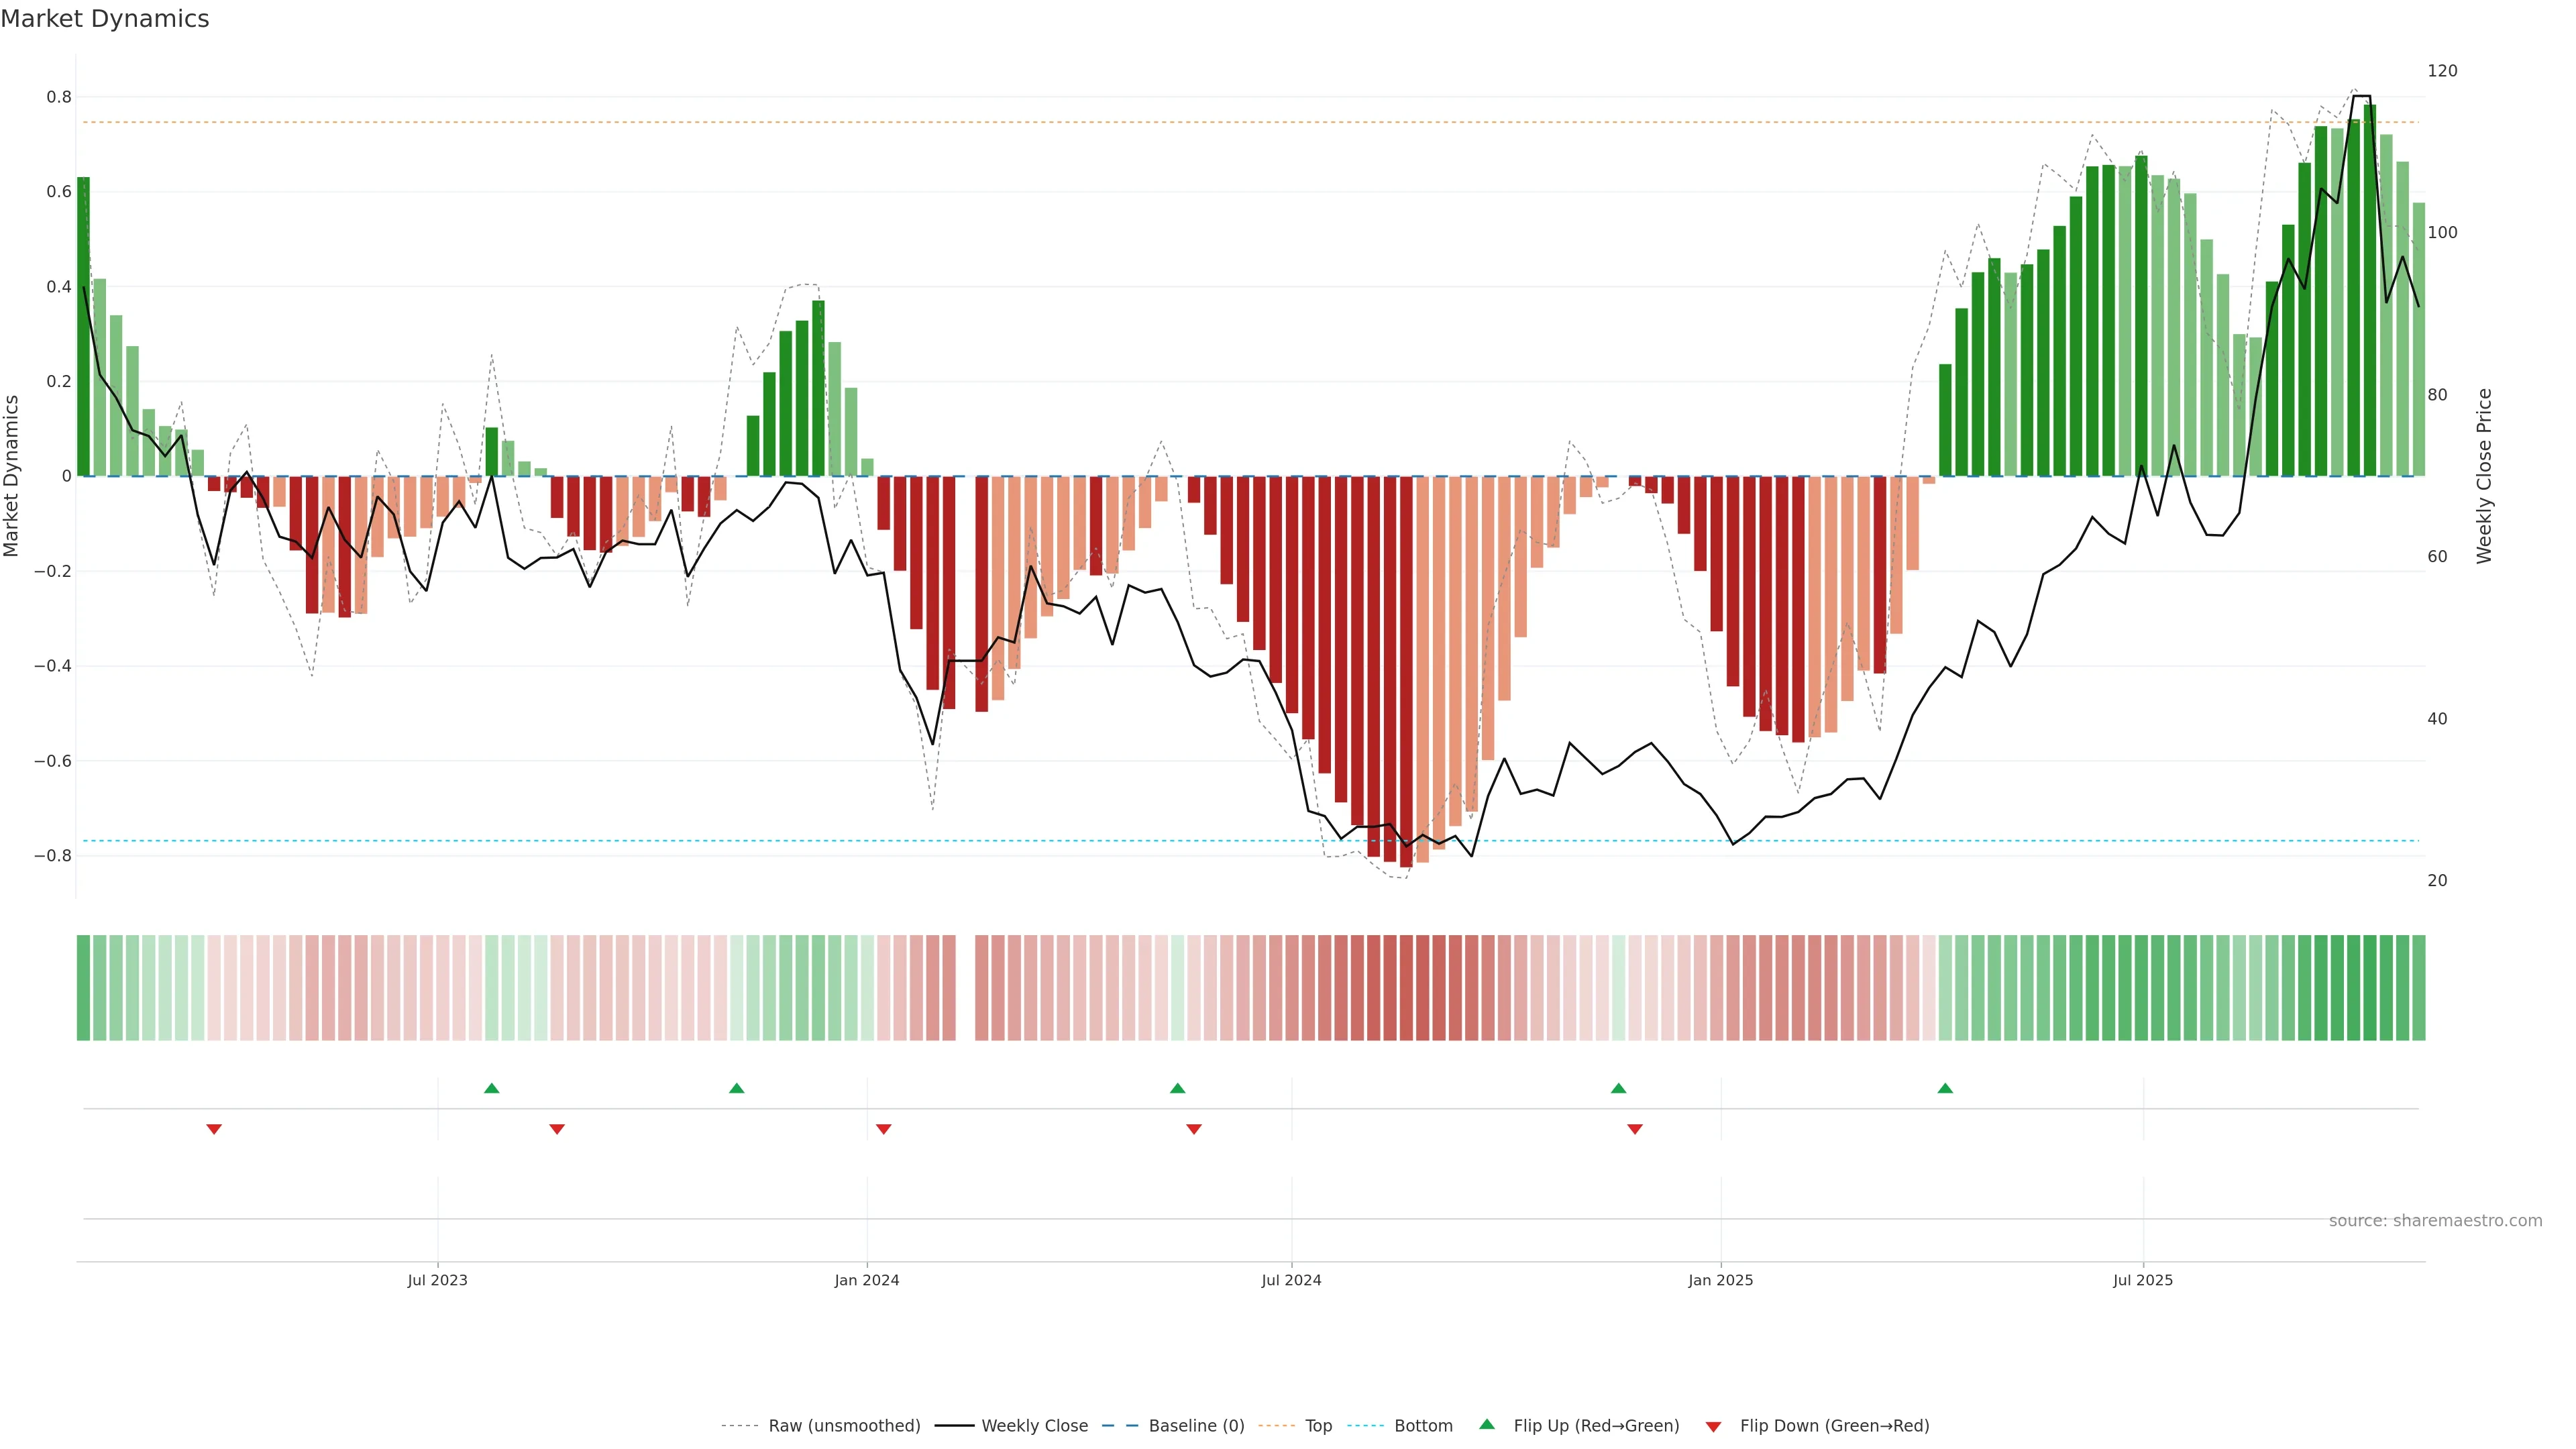Image resolution: width=2576 pixels, height=1449 pixels.
Task: Click the last green flip-up triangle in 2025
Action: 1945,1088
